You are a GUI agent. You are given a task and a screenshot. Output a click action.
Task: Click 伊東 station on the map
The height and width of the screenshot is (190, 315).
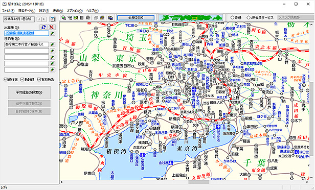[x=93, y=173]
